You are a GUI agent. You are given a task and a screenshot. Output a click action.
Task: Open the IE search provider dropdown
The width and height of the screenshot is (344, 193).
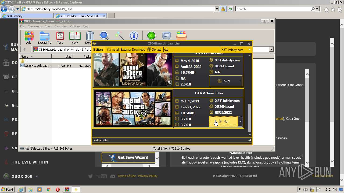[x=318, y=9]
